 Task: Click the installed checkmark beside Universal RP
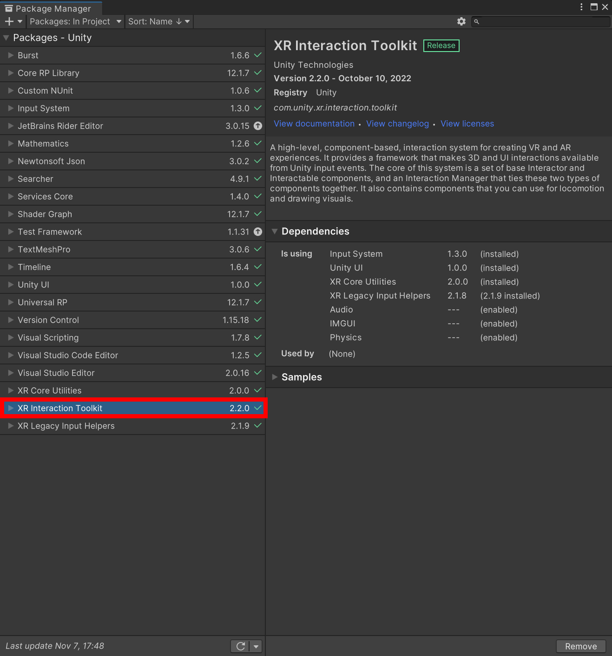(258, 302)
